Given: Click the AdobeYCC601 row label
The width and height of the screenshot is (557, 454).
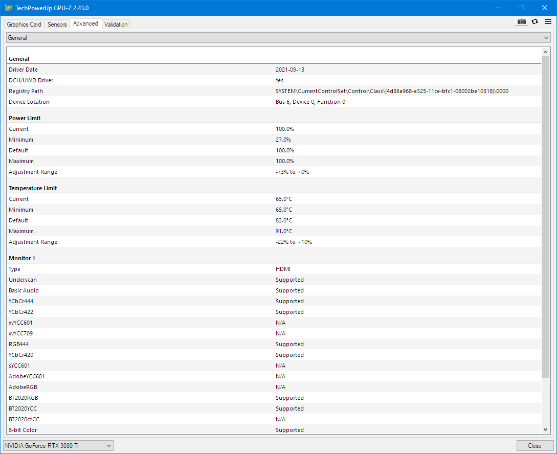Looking at the screenshot, I should pyautogui.click(x=27, y=376).
